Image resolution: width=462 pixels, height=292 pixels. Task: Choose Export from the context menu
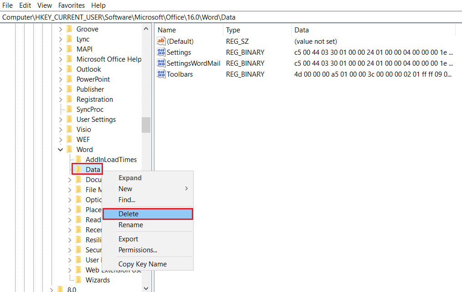pyautogui.click(x=148, y=239)
